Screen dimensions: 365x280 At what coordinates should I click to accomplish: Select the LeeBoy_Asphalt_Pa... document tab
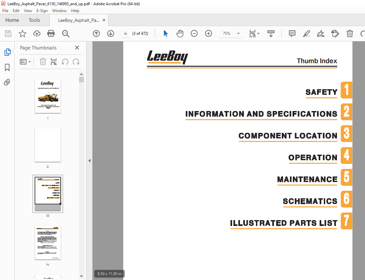click(x=79, y=20)
